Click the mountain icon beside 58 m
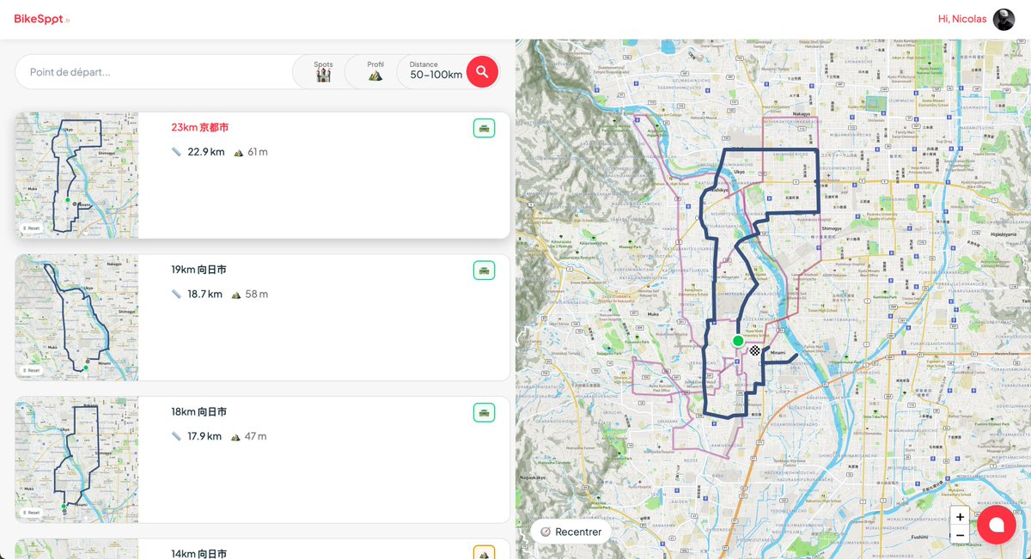This screenshot has width=1031, height=559. [x=236, y=294]
